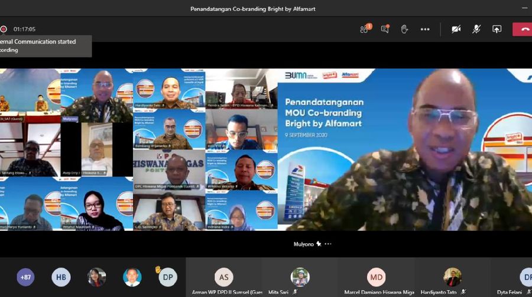Click the meeting timer 01:17:05
Viewport: 532px width, 297px height.
(24, 29)
